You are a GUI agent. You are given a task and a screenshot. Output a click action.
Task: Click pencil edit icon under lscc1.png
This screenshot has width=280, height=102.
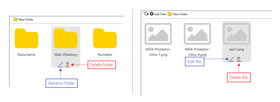232,59
